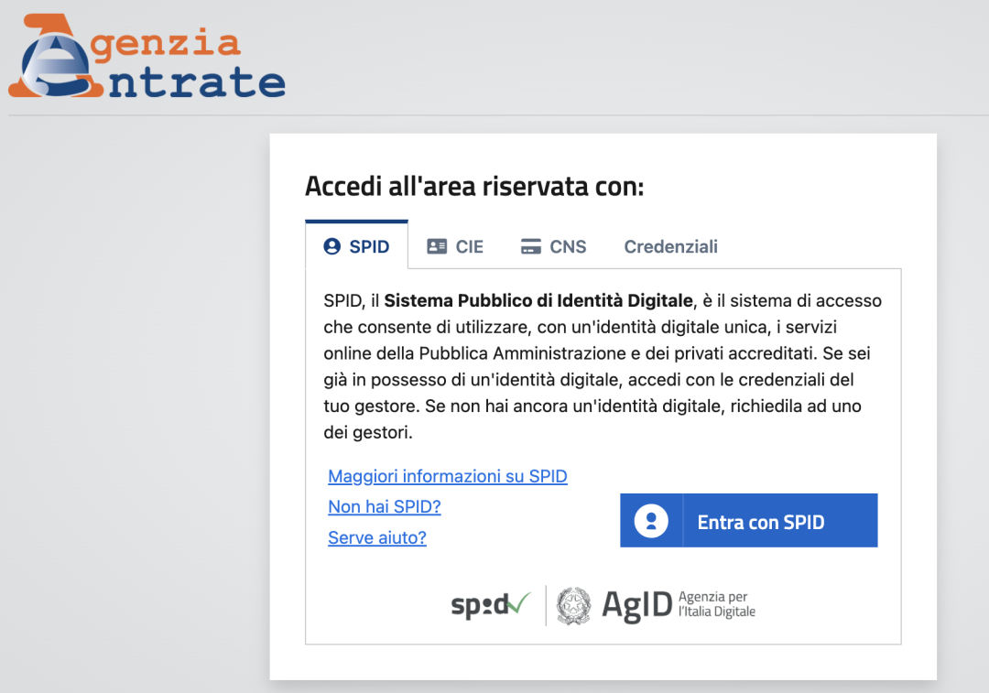This screenshot has width=989, height=693.
Task: Click the Agenzia Entrate logo
Action: coord(147,56)
